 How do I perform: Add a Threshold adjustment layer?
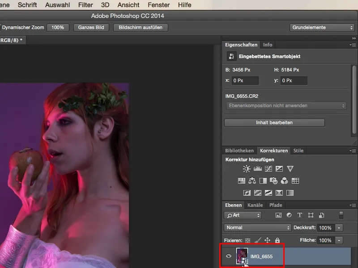tap(268, 193)
